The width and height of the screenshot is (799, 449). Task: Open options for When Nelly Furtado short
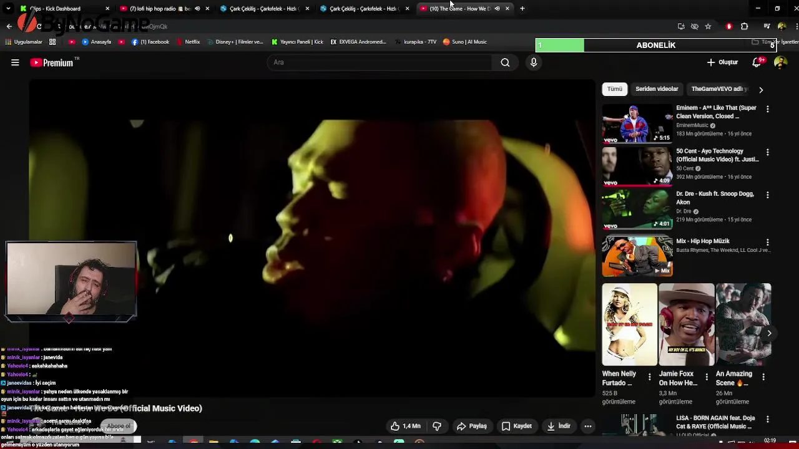click(649, 377)
